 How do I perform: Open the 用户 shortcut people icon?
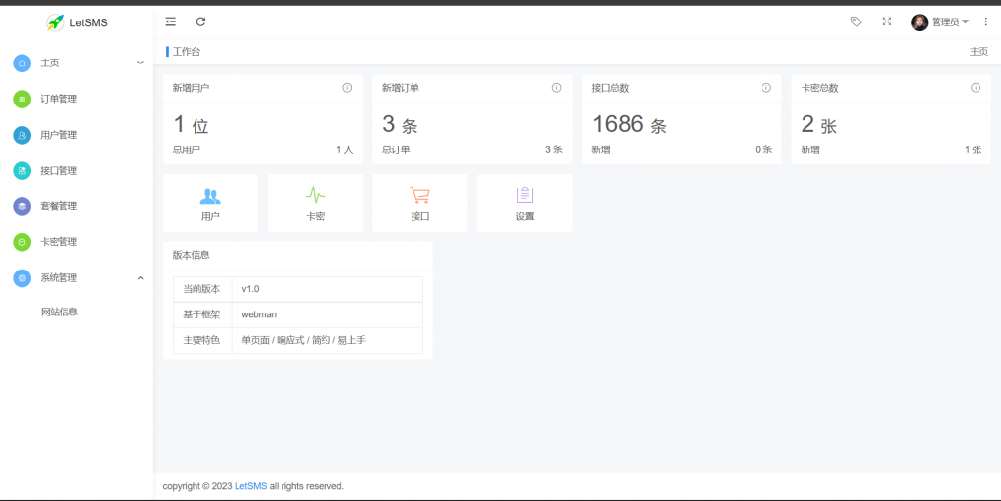[x=210, y=195]
